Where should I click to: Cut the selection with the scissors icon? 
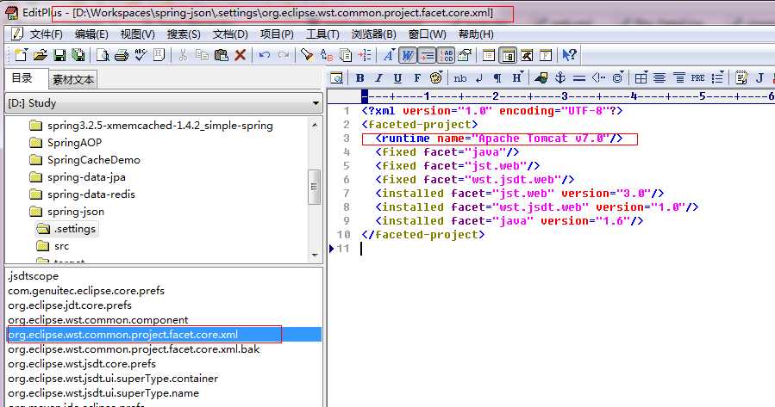tap(183, 55)
